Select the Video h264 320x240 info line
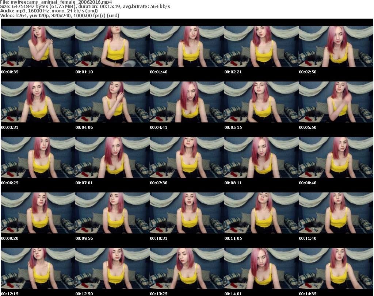This screenshot has height=296, width=374. (60, 15)
